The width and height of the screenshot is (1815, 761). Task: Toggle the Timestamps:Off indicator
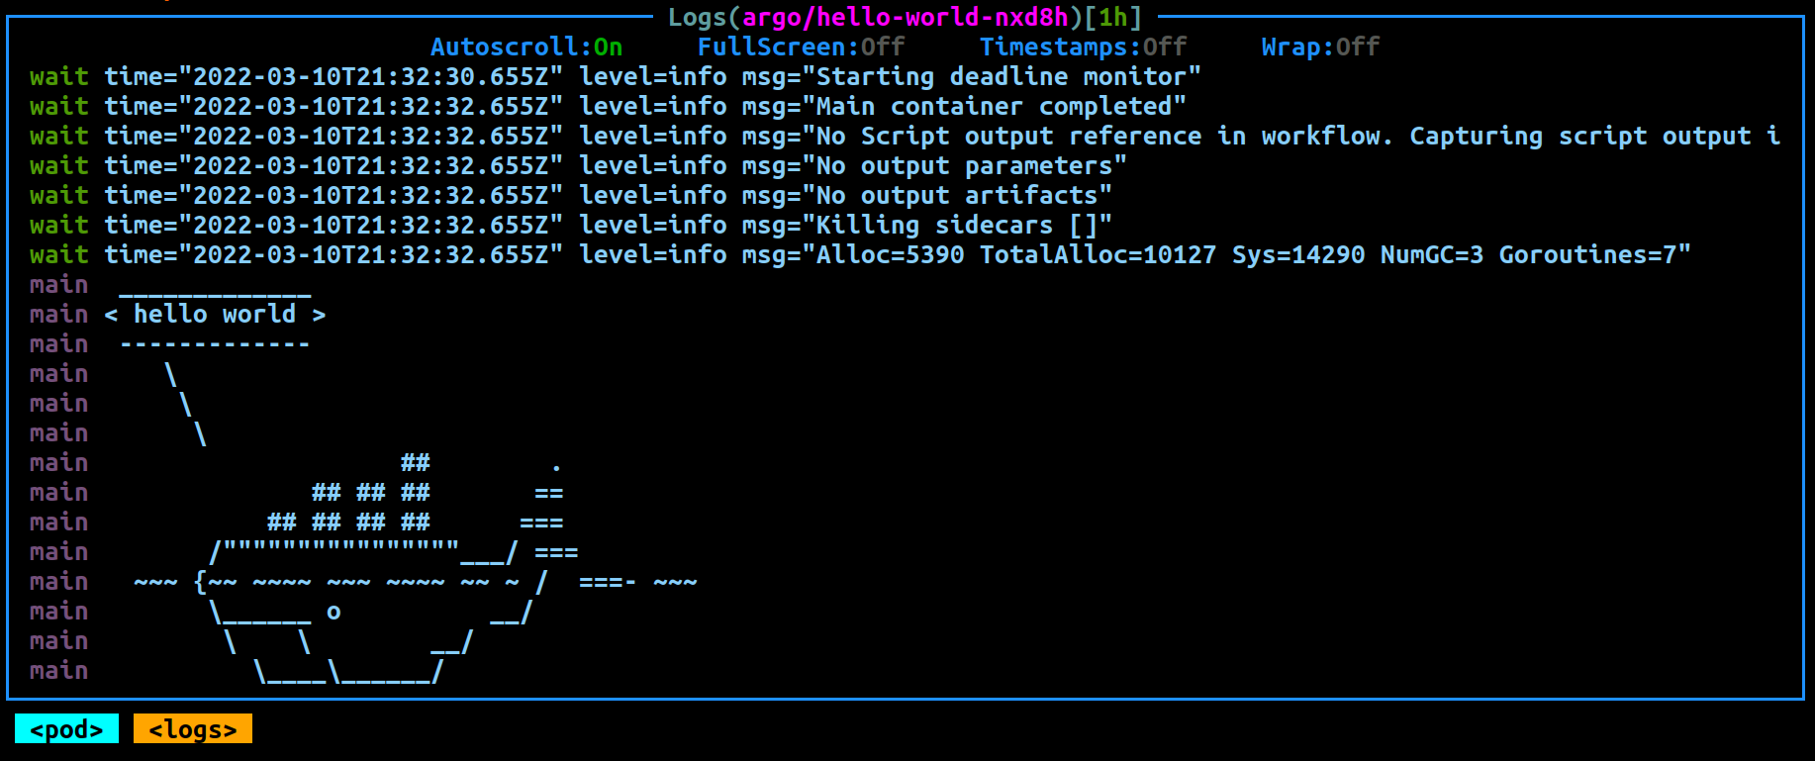1083,47
